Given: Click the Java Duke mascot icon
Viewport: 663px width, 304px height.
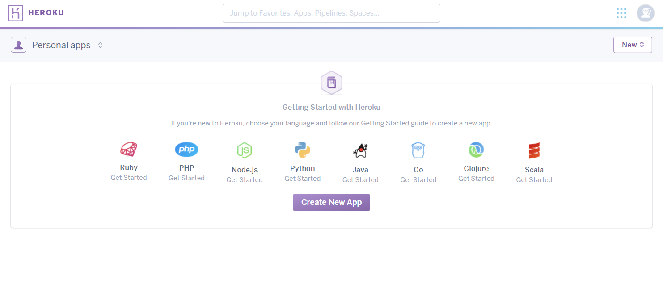Looking at the screenshot, I should pyautogui.click(x=360, y=151).
